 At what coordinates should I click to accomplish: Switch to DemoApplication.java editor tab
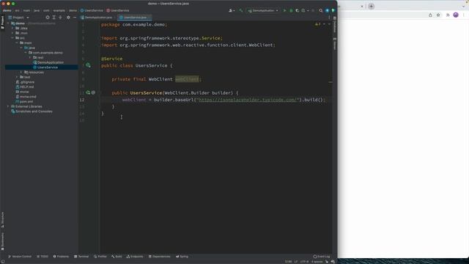(98, 18)
